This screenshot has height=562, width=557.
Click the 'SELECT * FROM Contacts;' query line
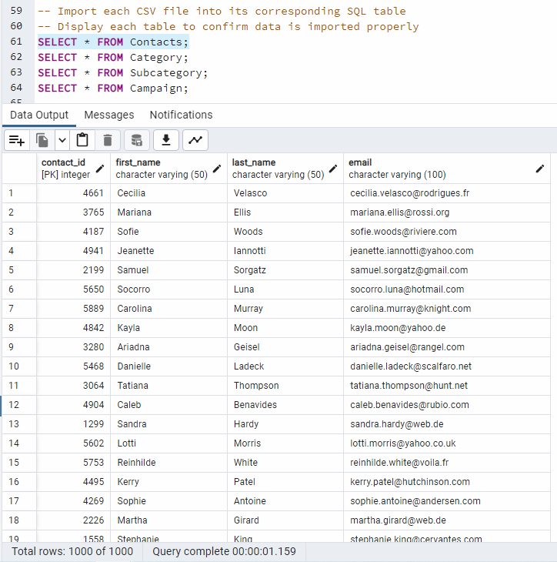(113, 42)
